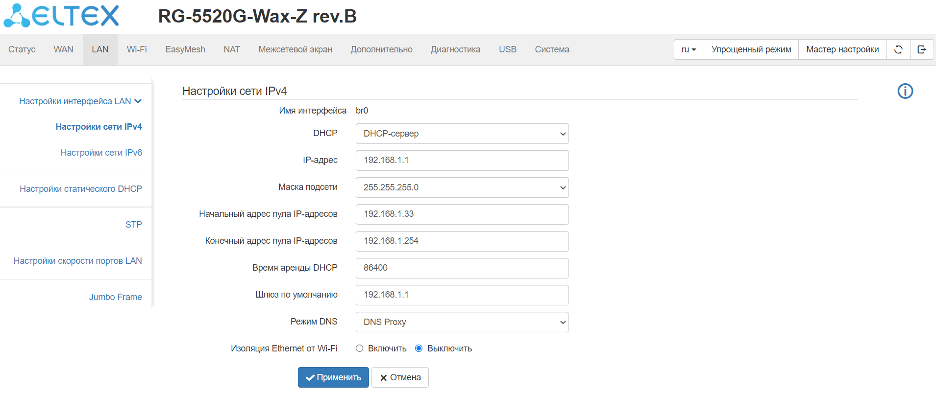Open the blue info help icon
Image resolution: width=936 pixels, height=394 pixels.
[905, 91]
